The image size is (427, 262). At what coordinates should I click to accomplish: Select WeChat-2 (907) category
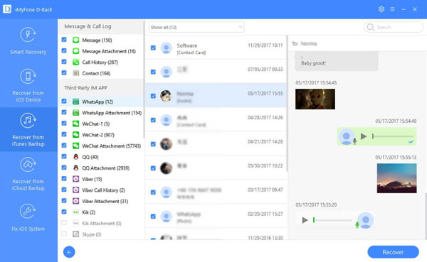pyautogui.click(x=98, y=135)
